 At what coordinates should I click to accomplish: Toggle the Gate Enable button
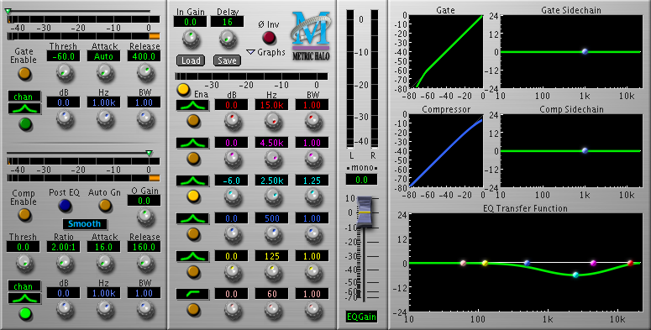tap(24, 74)
